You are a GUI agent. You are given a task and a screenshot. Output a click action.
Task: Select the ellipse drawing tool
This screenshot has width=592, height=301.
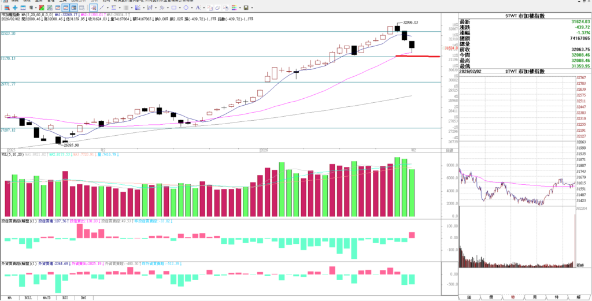tap(186, 8)
